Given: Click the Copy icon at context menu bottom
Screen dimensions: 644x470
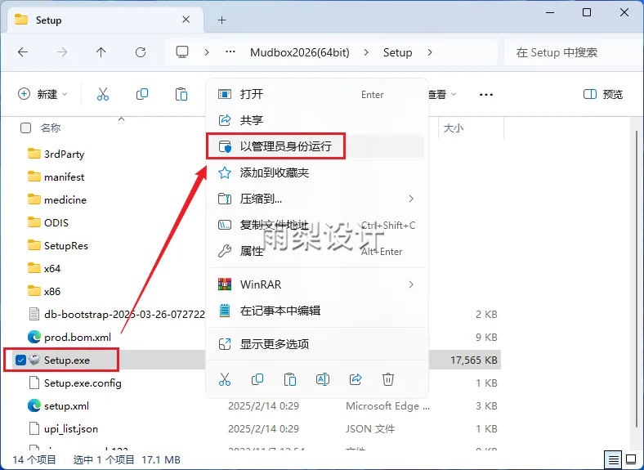Looking at the screenshot, I should (257, 379).
